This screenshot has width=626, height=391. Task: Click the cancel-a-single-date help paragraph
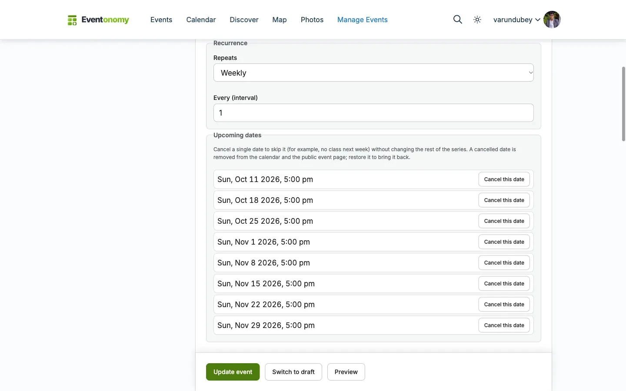pyautogui.click(x=365, y=153)
